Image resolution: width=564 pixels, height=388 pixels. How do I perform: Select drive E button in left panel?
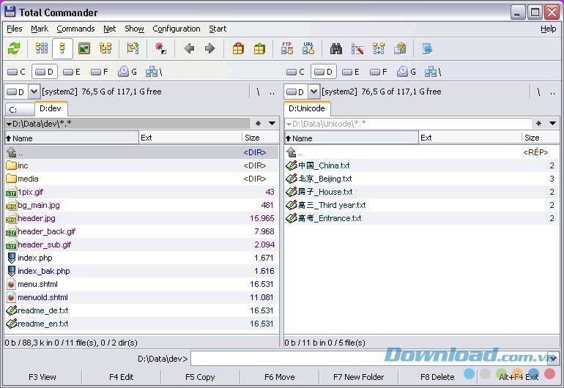71,72
